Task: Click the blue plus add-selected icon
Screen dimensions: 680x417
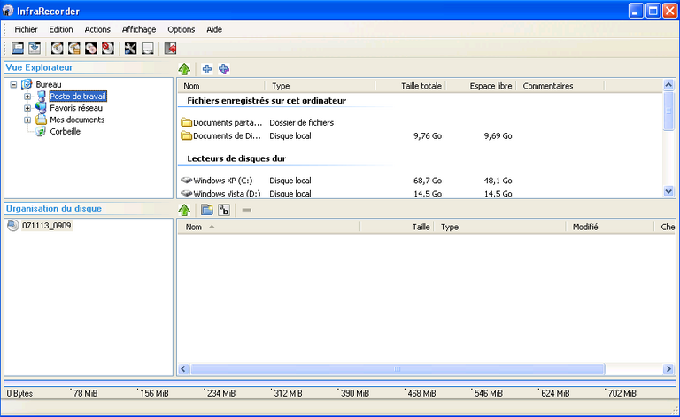Action: pos(207,69)
